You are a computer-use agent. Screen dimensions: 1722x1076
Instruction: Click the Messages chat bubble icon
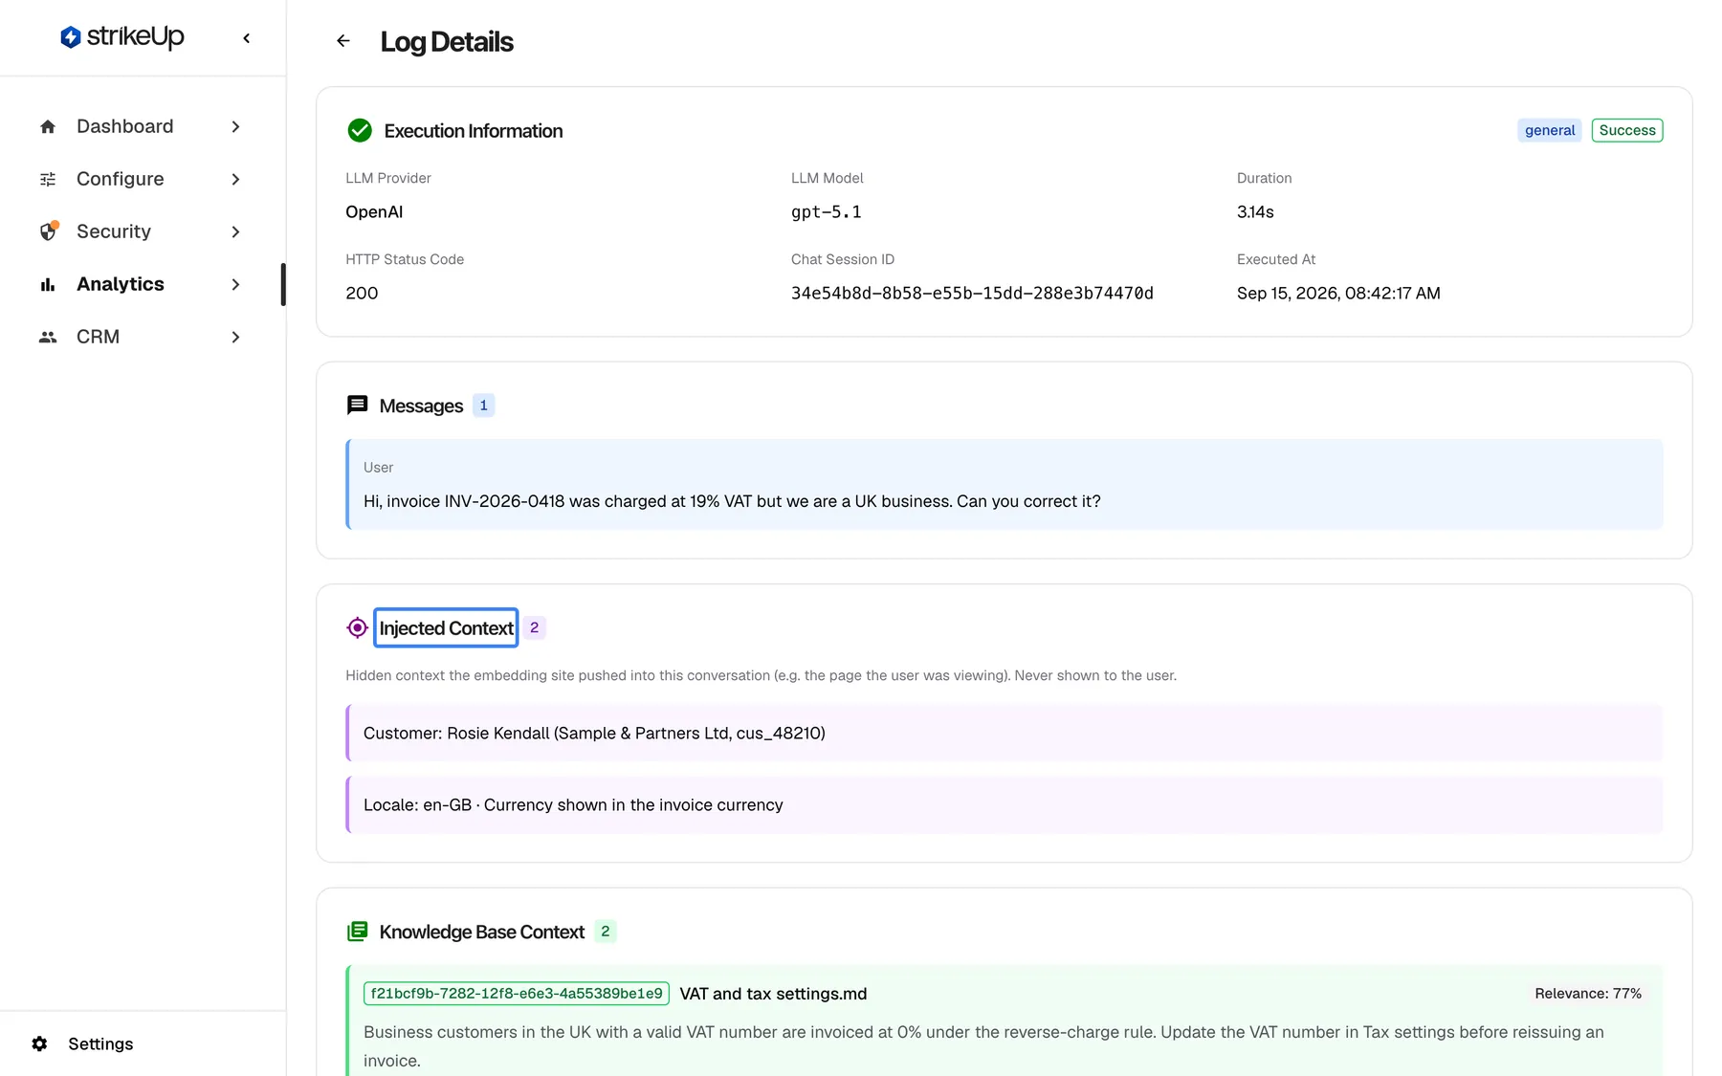(357, 406)
